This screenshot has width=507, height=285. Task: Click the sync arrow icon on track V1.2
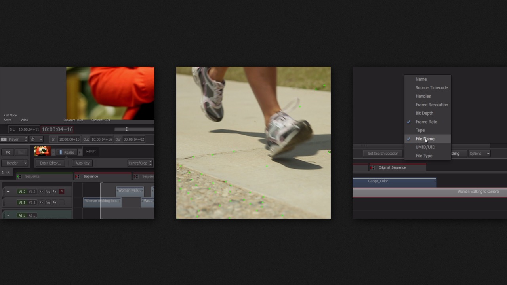[x=55, y=192]
